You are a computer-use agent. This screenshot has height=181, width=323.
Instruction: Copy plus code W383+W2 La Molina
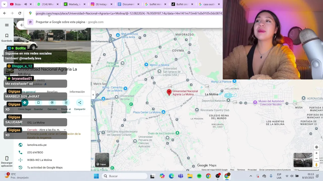coord(39,160)
